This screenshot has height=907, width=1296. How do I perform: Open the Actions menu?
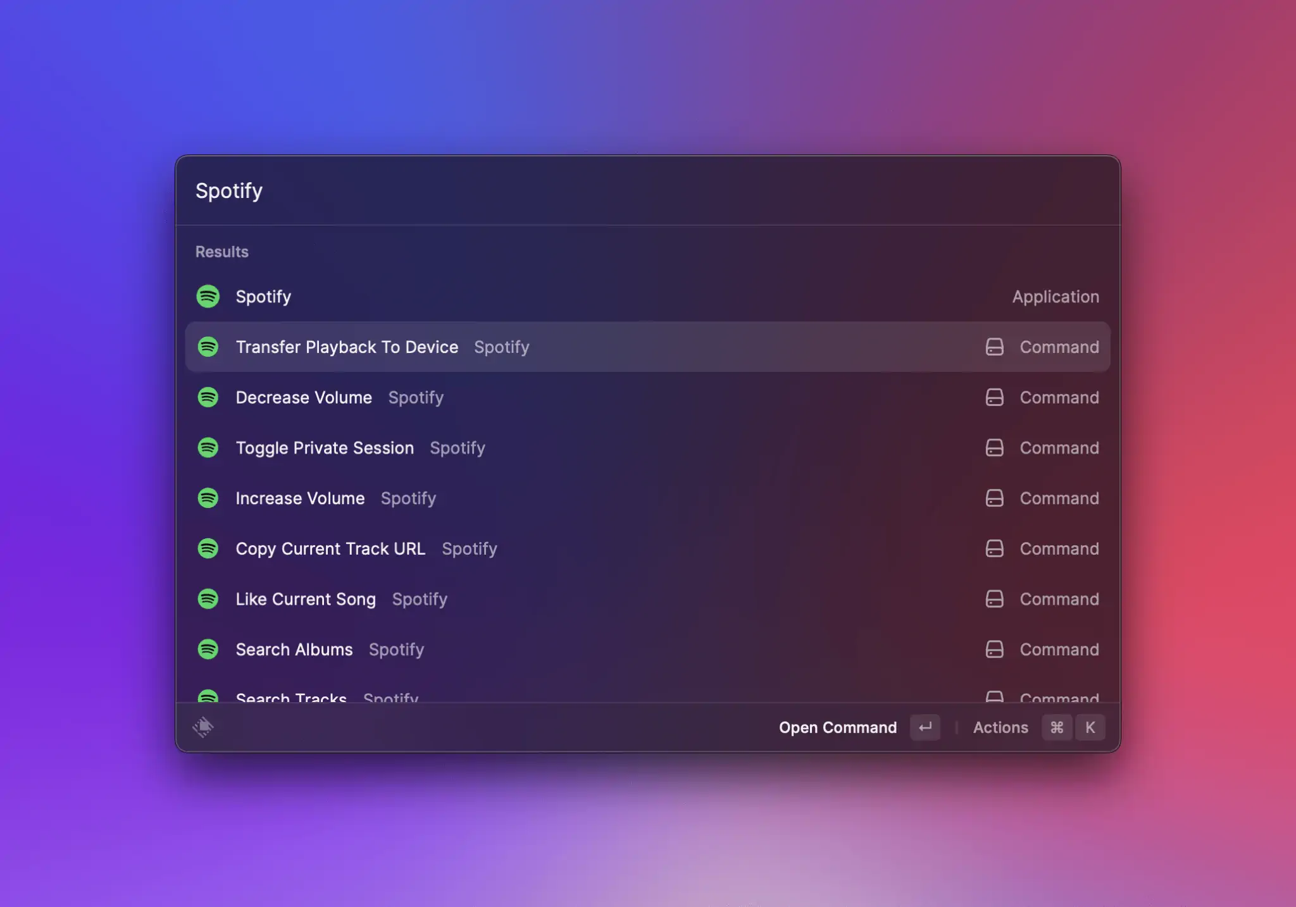tap(1000, 727)
